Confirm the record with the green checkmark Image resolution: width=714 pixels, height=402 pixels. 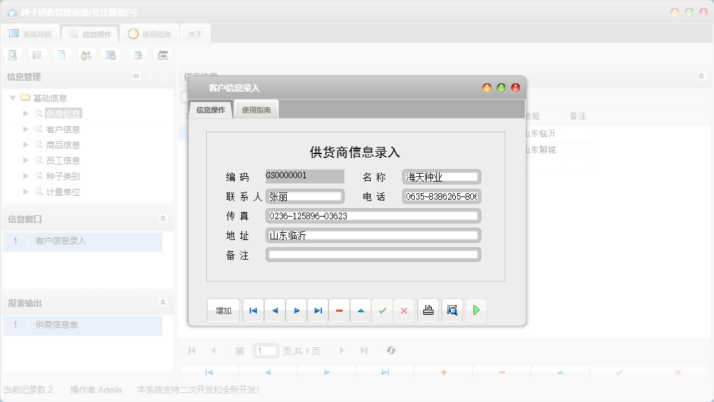(382, 310)
